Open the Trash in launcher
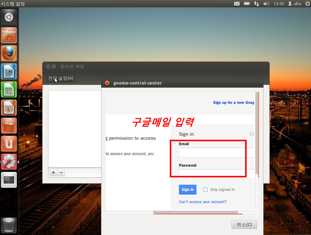The height and width of the screenshot is (235, 311). (x=9, y=226)
